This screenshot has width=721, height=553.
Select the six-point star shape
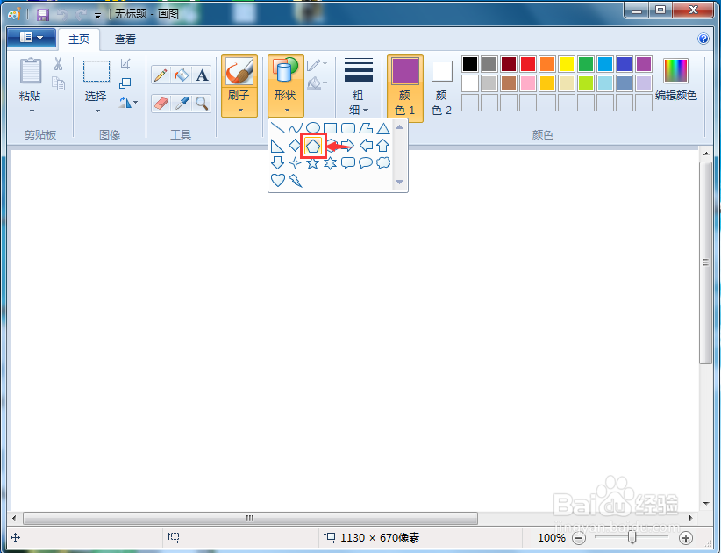click(x=330, y=163)
